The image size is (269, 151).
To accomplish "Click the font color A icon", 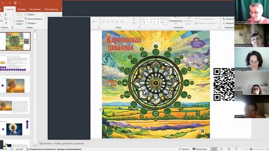I will click(x=93, y=21).
